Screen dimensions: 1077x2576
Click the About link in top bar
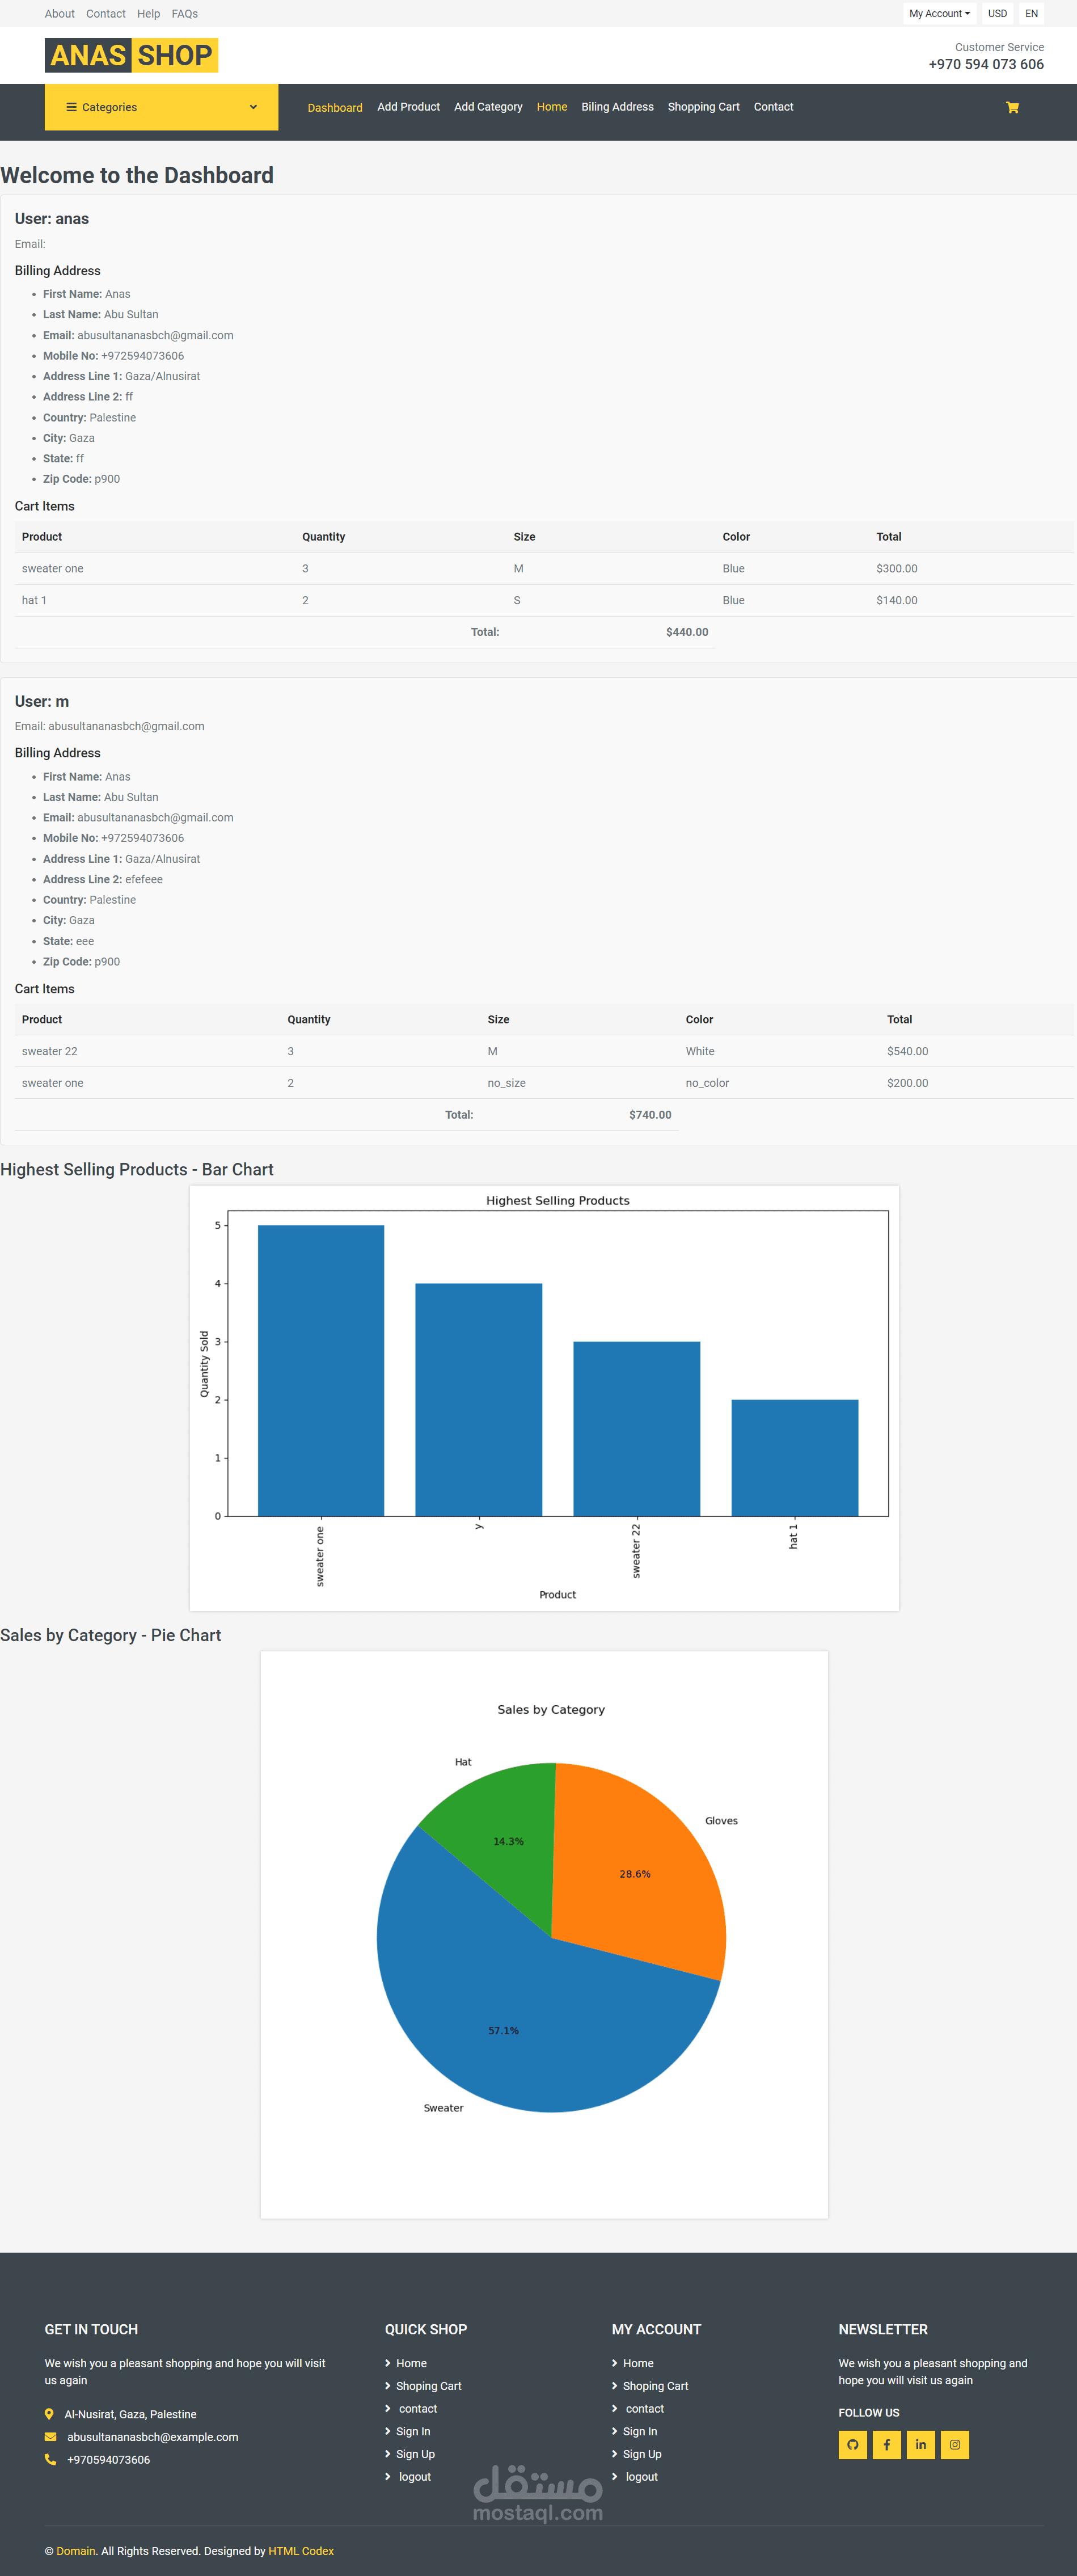59,14
